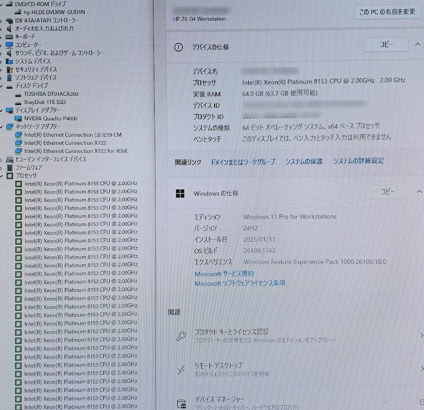The width and height of the screenshot is (424, 410).
Task: Click the network adapters (ネットワーク アダプター) icon
Action: (x=9, y=126)
